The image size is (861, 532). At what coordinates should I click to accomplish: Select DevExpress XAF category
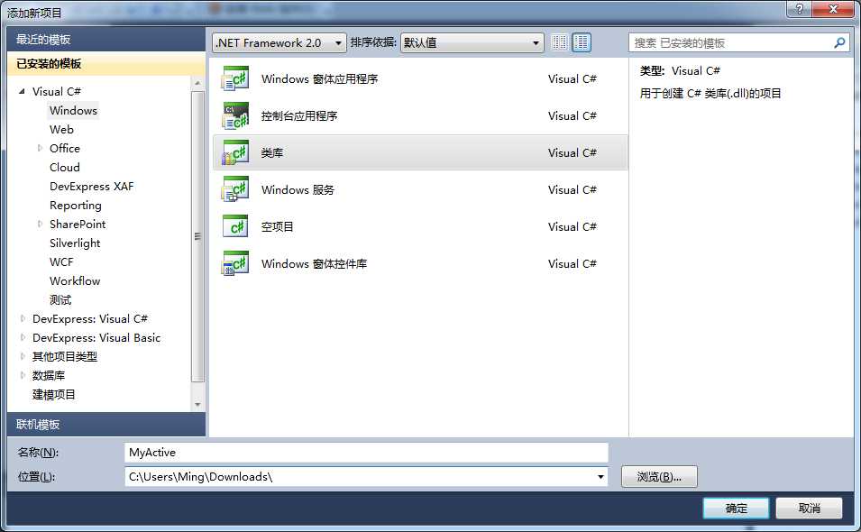pyautogui.click(x=92, y=186)
